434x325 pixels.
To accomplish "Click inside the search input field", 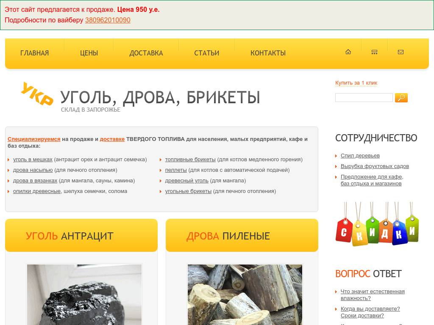I will click(363, 98).
